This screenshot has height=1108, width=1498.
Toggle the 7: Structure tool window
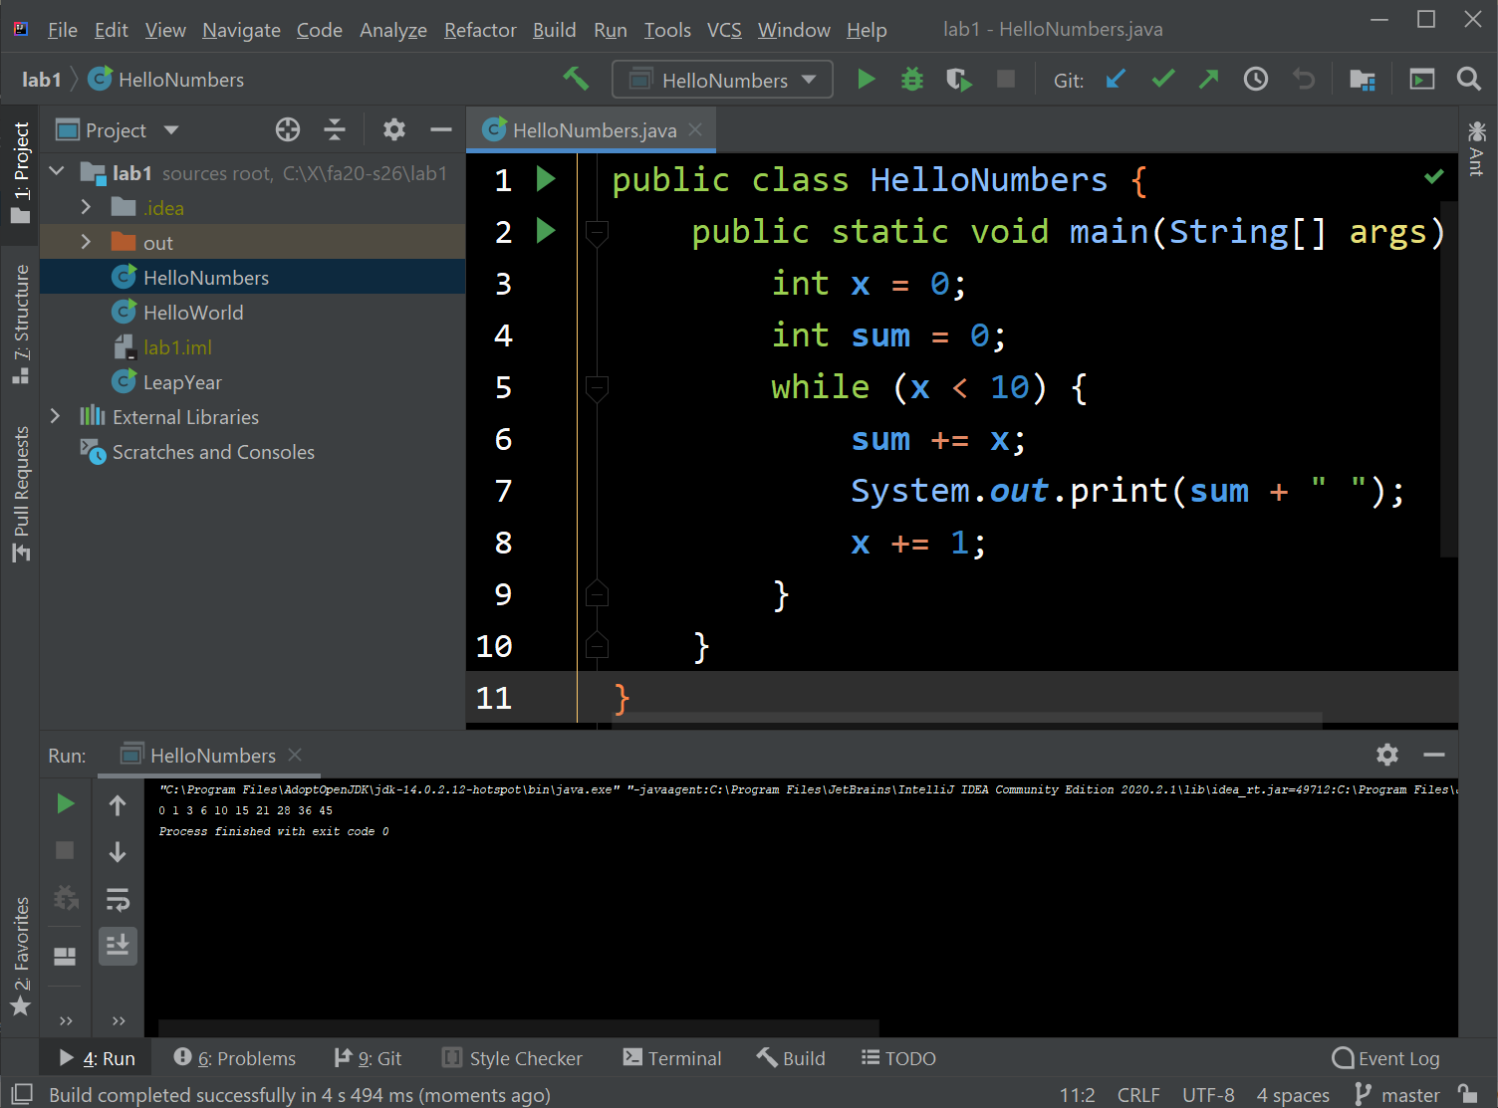20,324
